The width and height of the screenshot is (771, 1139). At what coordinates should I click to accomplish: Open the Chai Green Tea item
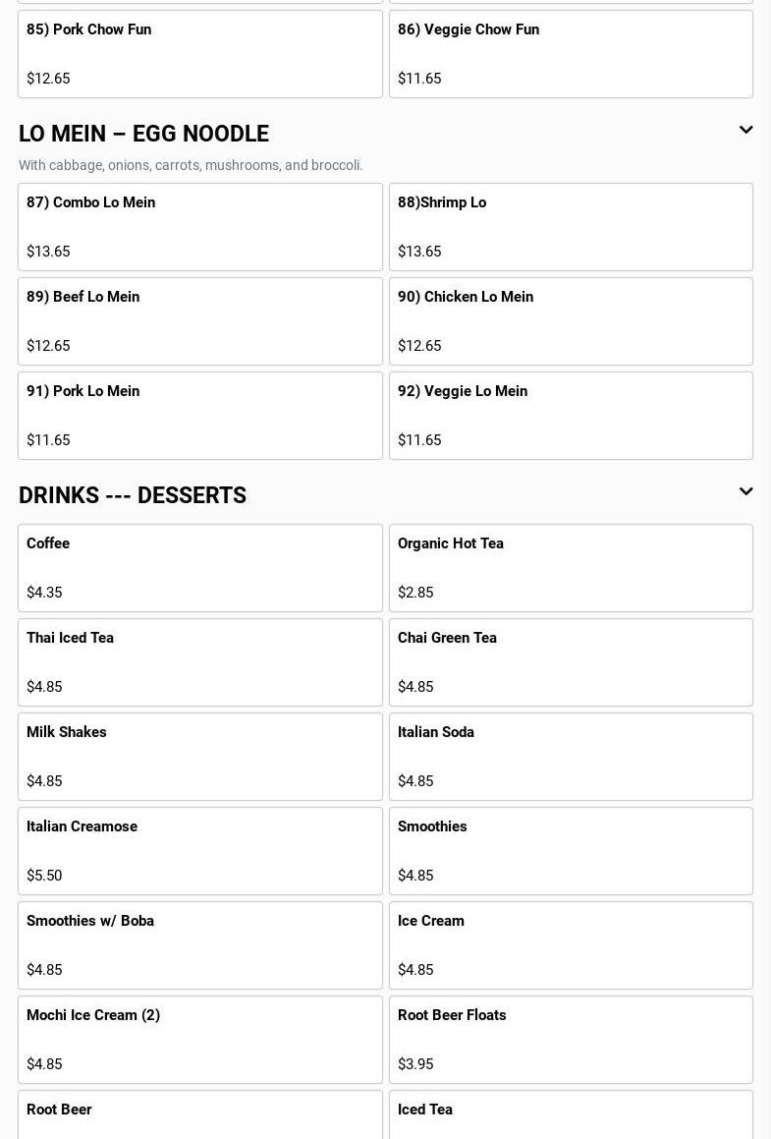pyautogui.click(x=571, y=662)
